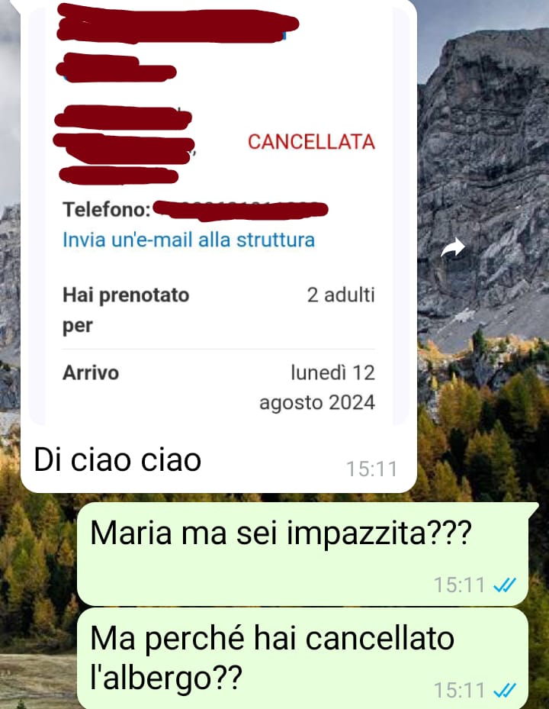Tap the 'Arrivo' row label
This screenshot has width=549, height=709.
click(91, 373)
